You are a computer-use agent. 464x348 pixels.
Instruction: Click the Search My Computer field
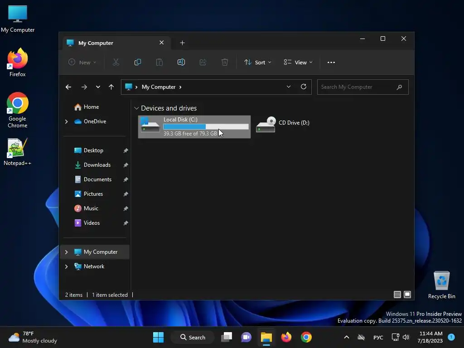pyautogui.click(x=363, y=87)
